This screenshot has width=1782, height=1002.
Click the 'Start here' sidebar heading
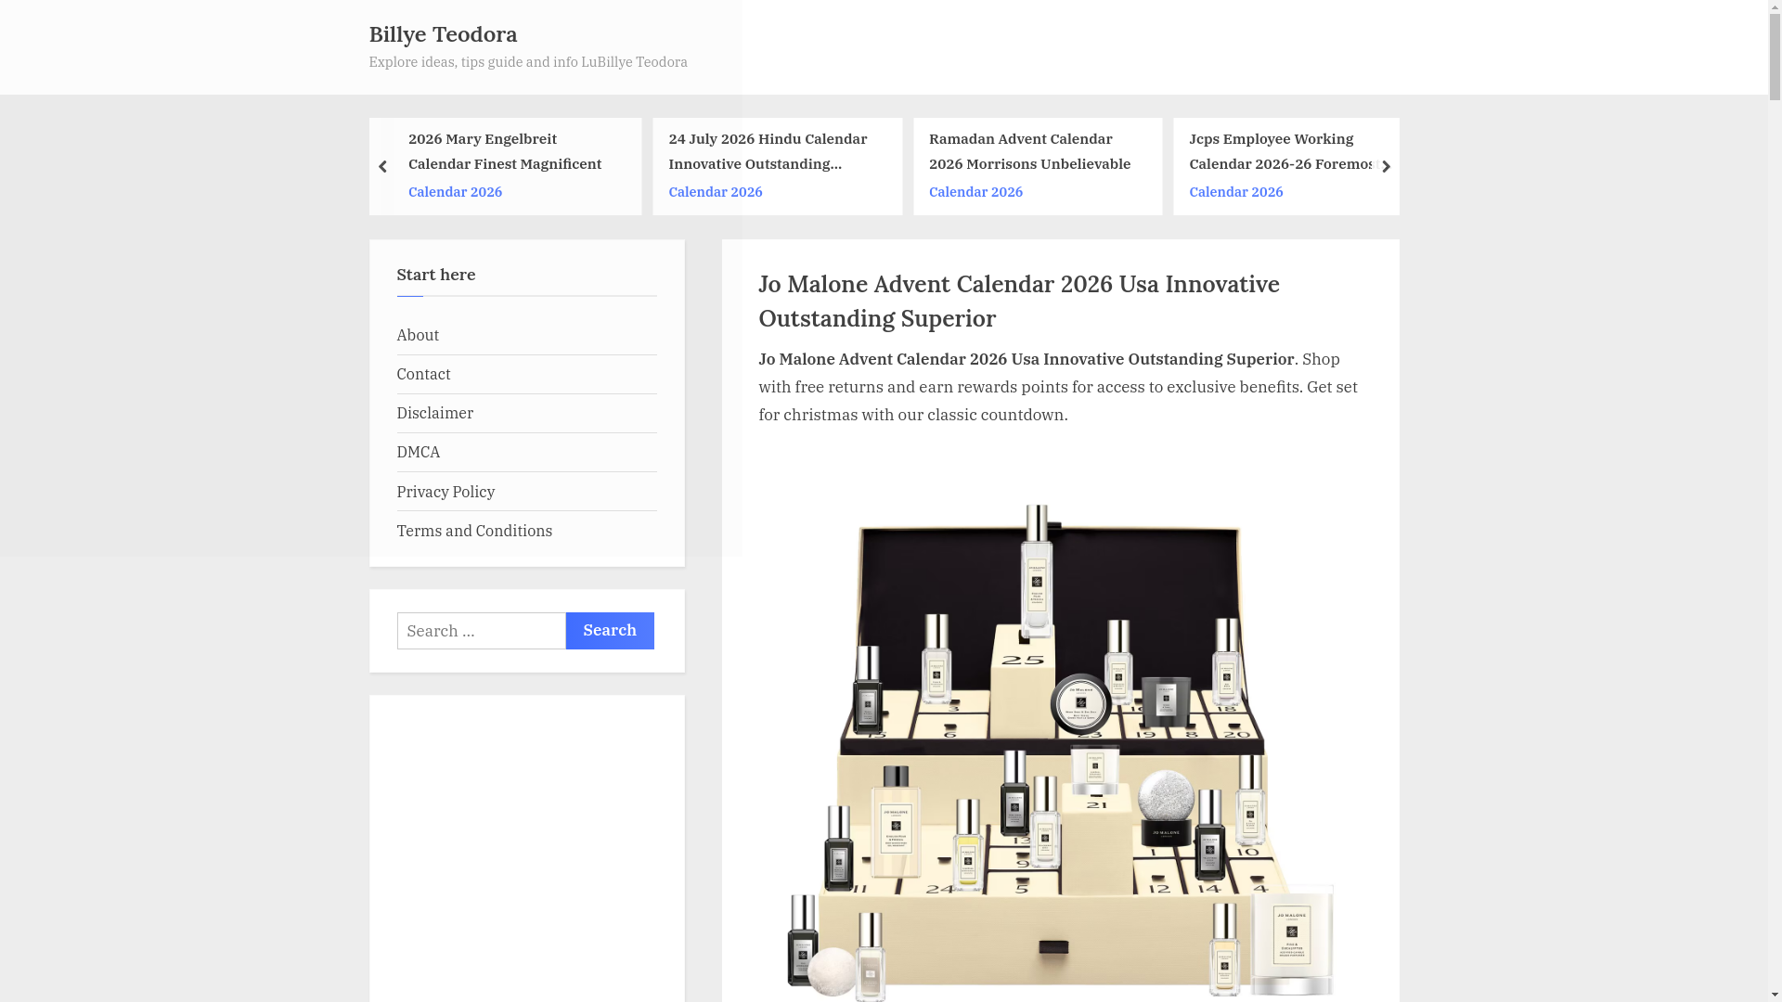436,275
